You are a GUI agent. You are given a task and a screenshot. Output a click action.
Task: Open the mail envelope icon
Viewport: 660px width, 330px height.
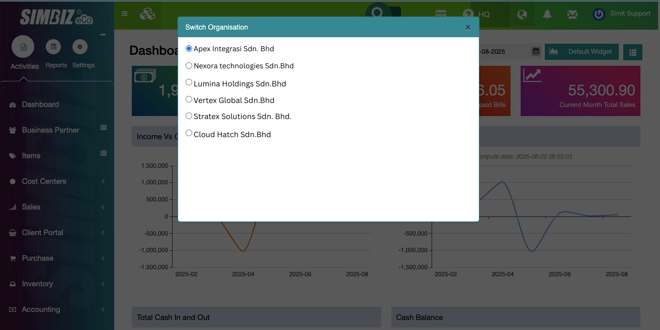572,15
